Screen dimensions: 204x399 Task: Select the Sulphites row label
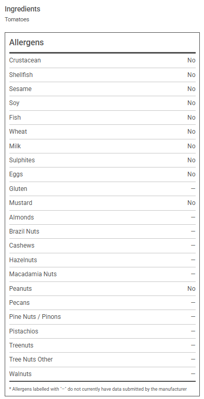pyautogui.click(x=22, y=160)
